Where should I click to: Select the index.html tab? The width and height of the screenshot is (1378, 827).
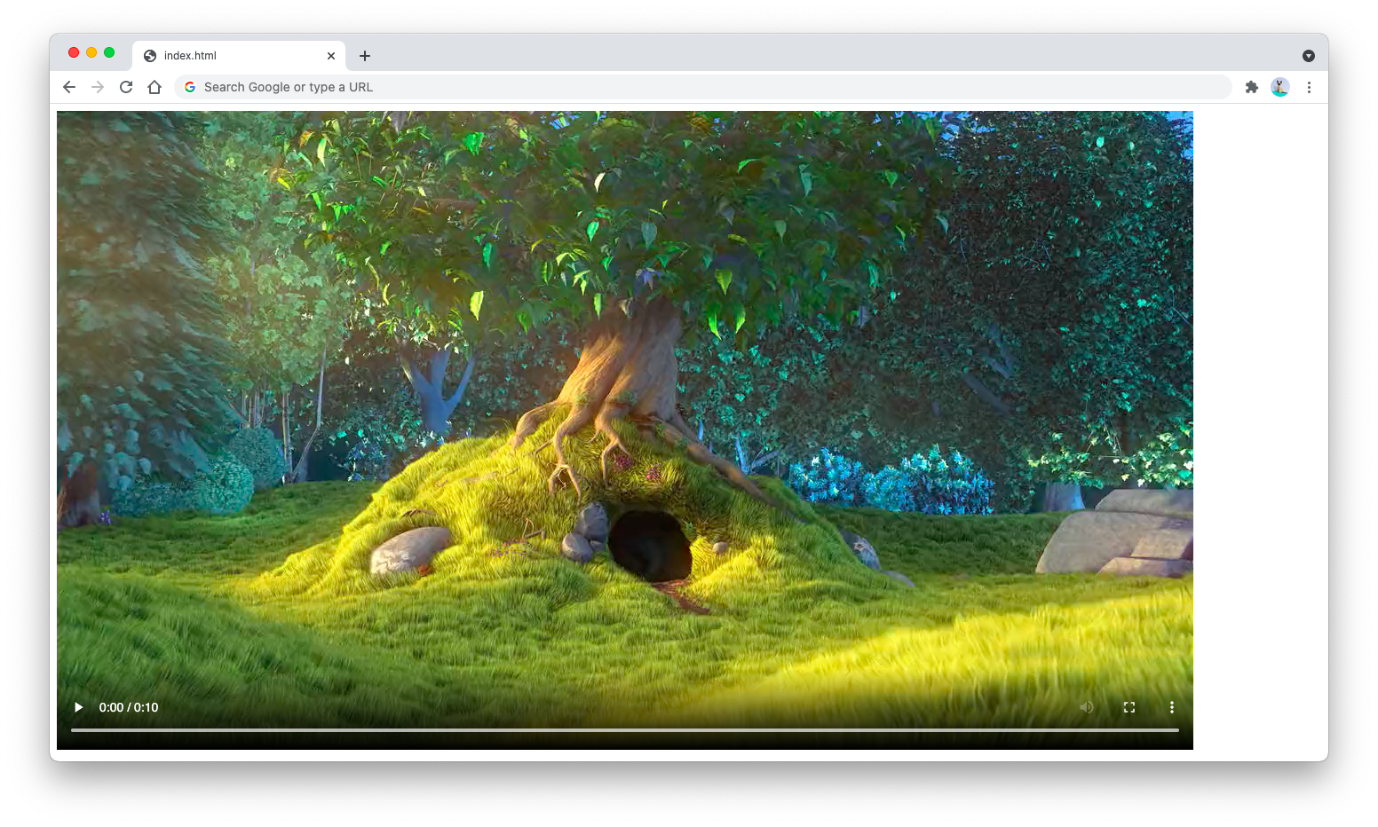[x=239, y=55]
